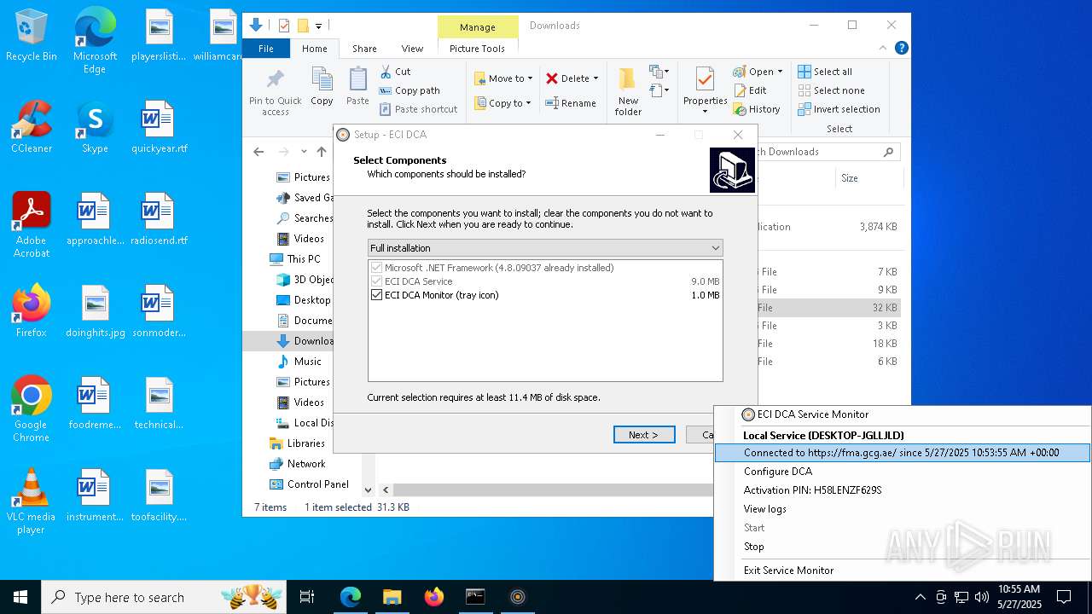Open the Copy to dropdown
Screen dimensions: 1092x614
tap(503, 103)
